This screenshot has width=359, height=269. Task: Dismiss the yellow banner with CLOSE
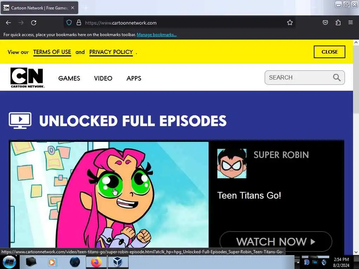click(x=330, y=52)
